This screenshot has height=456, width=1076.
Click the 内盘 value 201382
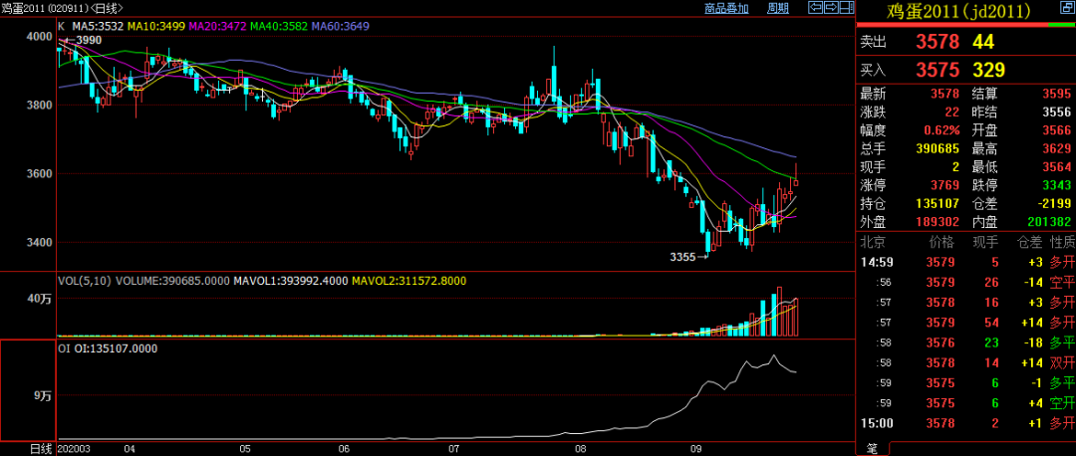1049,221
